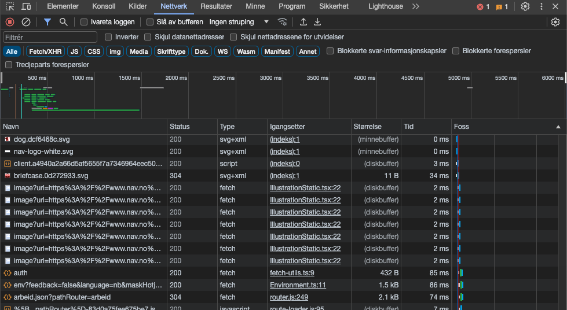
Task: Click the export HAR download icon
Action: click(317, 22)
